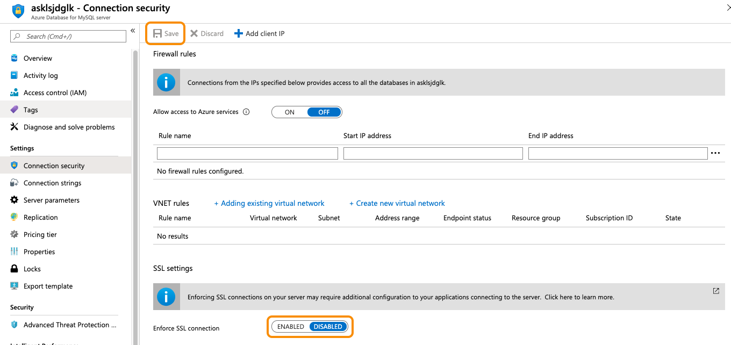The image size is (731, 345).
Task: Click the Locks padlock icon
Action: (15, 269)
